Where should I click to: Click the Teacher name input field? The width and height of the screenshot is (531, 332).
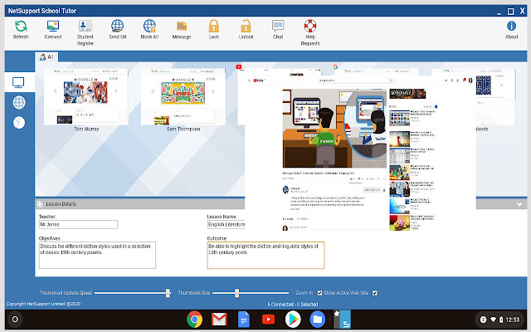(78, 224)
